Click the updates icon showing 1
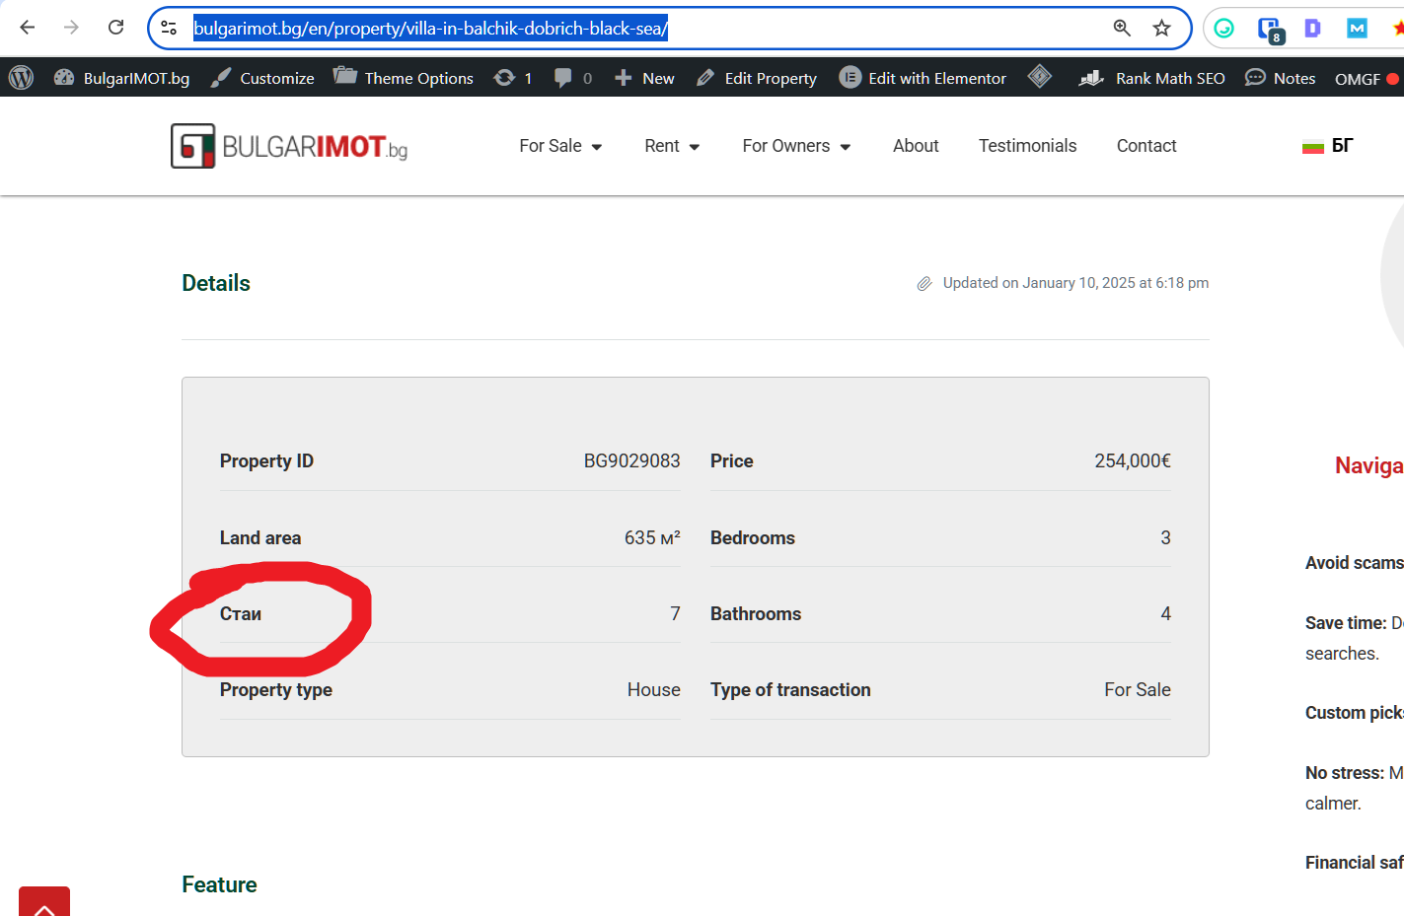The width and height of the screenshot is (1404, 916). tap(513, 78)
